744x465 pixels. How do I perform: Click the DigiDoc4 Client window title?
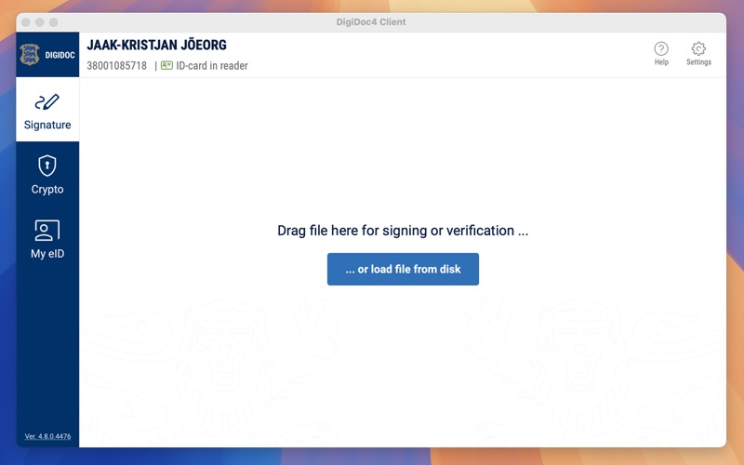[371, 21]
